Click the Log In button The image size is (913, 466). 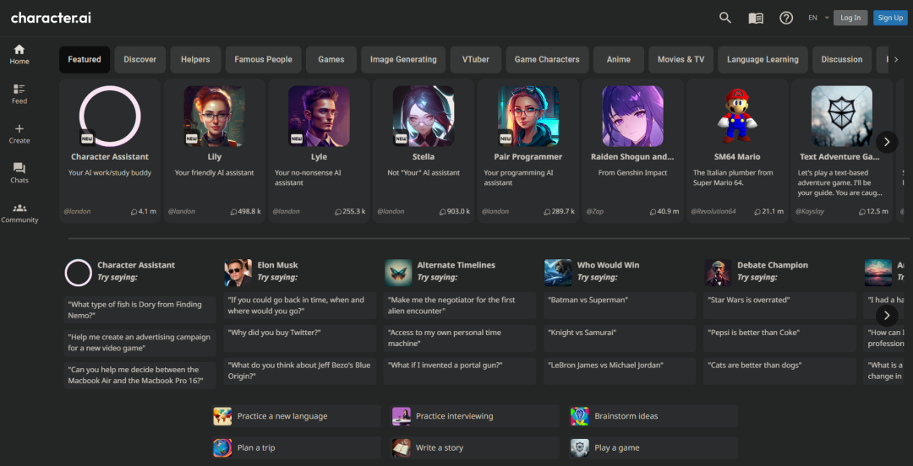click(850, 18)
